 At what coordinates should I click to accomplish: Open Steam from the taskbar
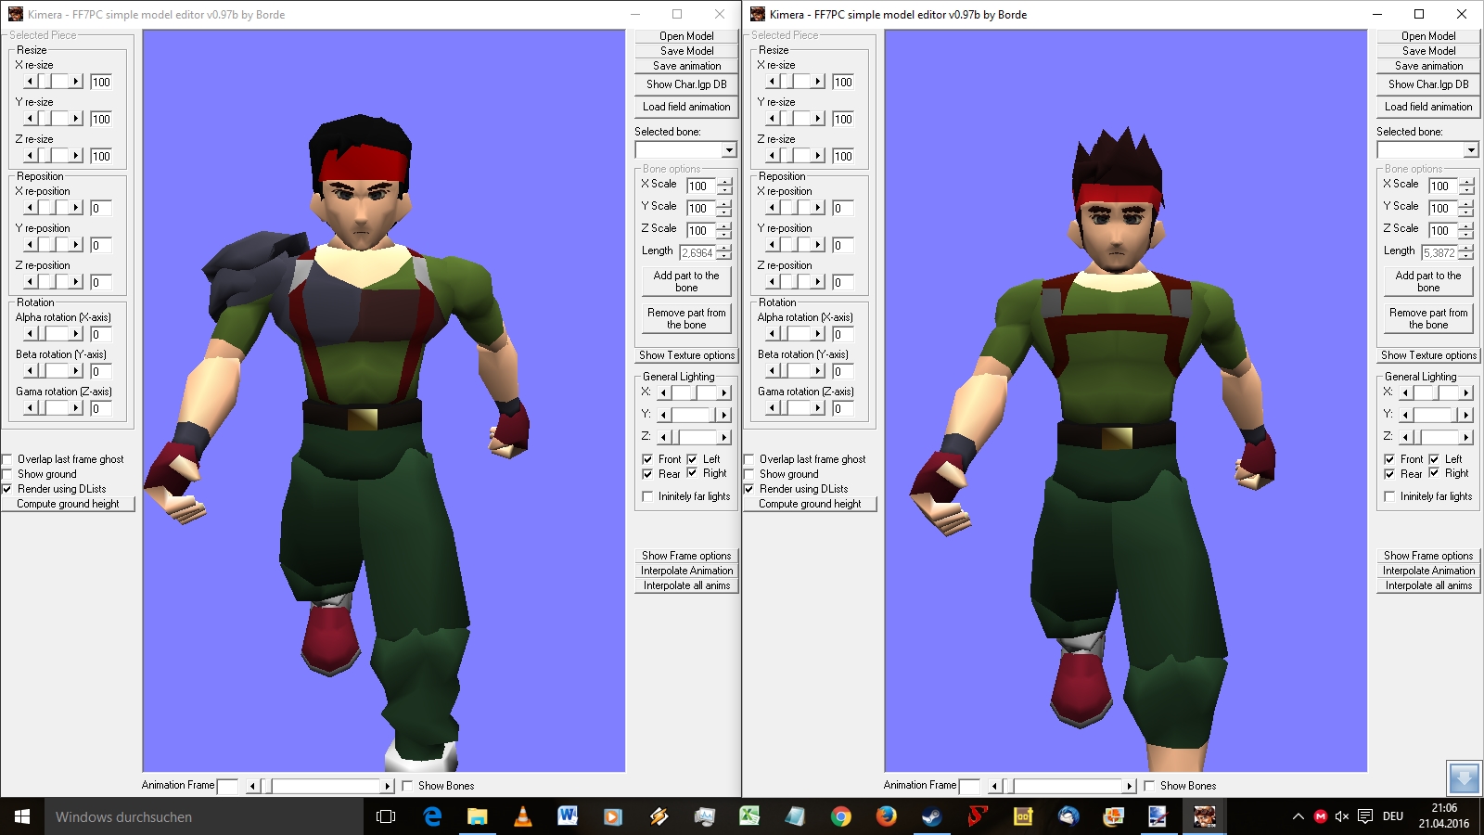click(x=931, y=816)
